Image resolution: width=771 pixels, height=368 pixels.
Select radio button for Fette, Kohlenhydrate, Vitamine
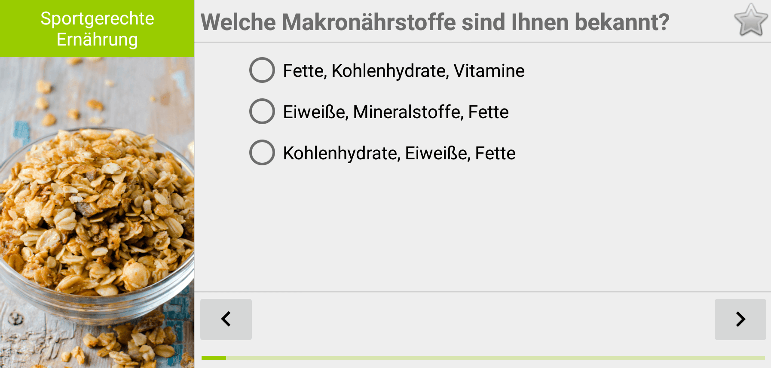coord(262,70)
